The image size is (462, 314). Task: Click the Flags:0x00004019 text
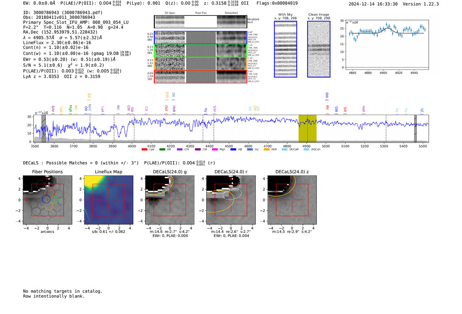click(277, 3)
